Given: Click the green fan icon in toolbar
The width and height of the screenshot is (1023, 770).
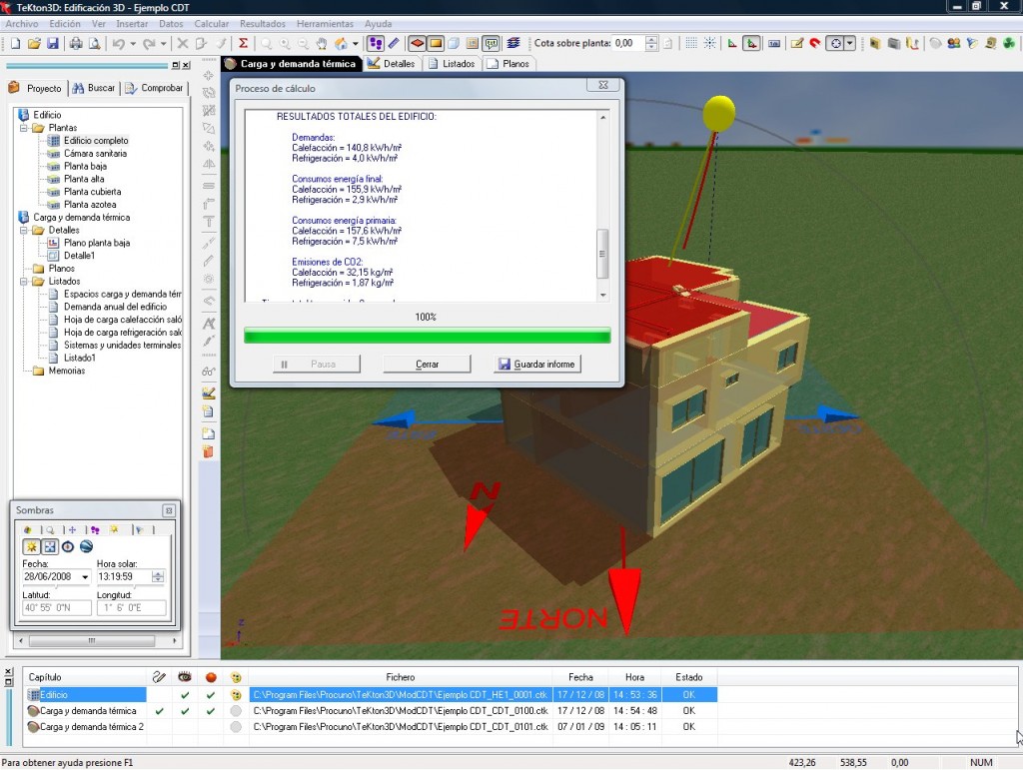Looking at the screenshot, I should 1009,44.
